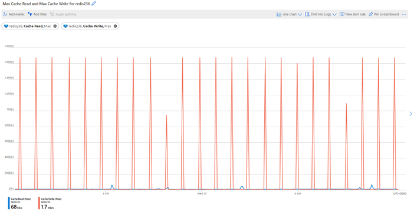Select the Cache Write Max metric pill
Screen dimensions: 414x215
[90, 26]
